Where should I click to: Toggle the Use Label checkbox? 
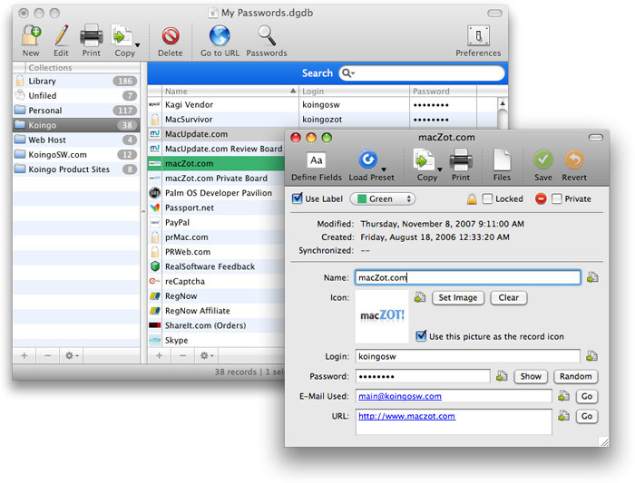(x=298, y=198)
